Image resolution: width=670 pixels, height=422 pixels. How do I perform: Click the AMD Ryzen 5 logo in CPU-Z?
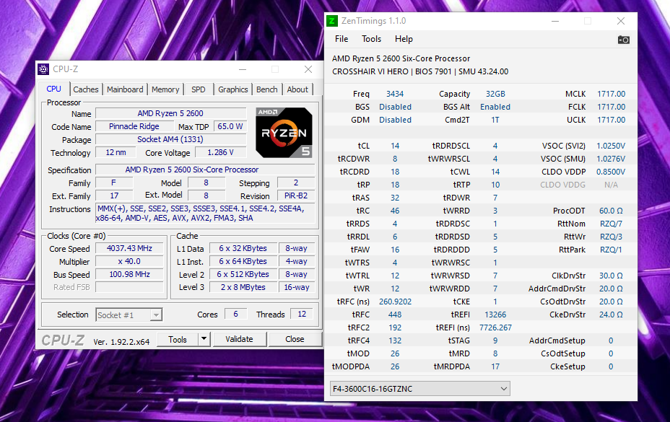point(284,133)
